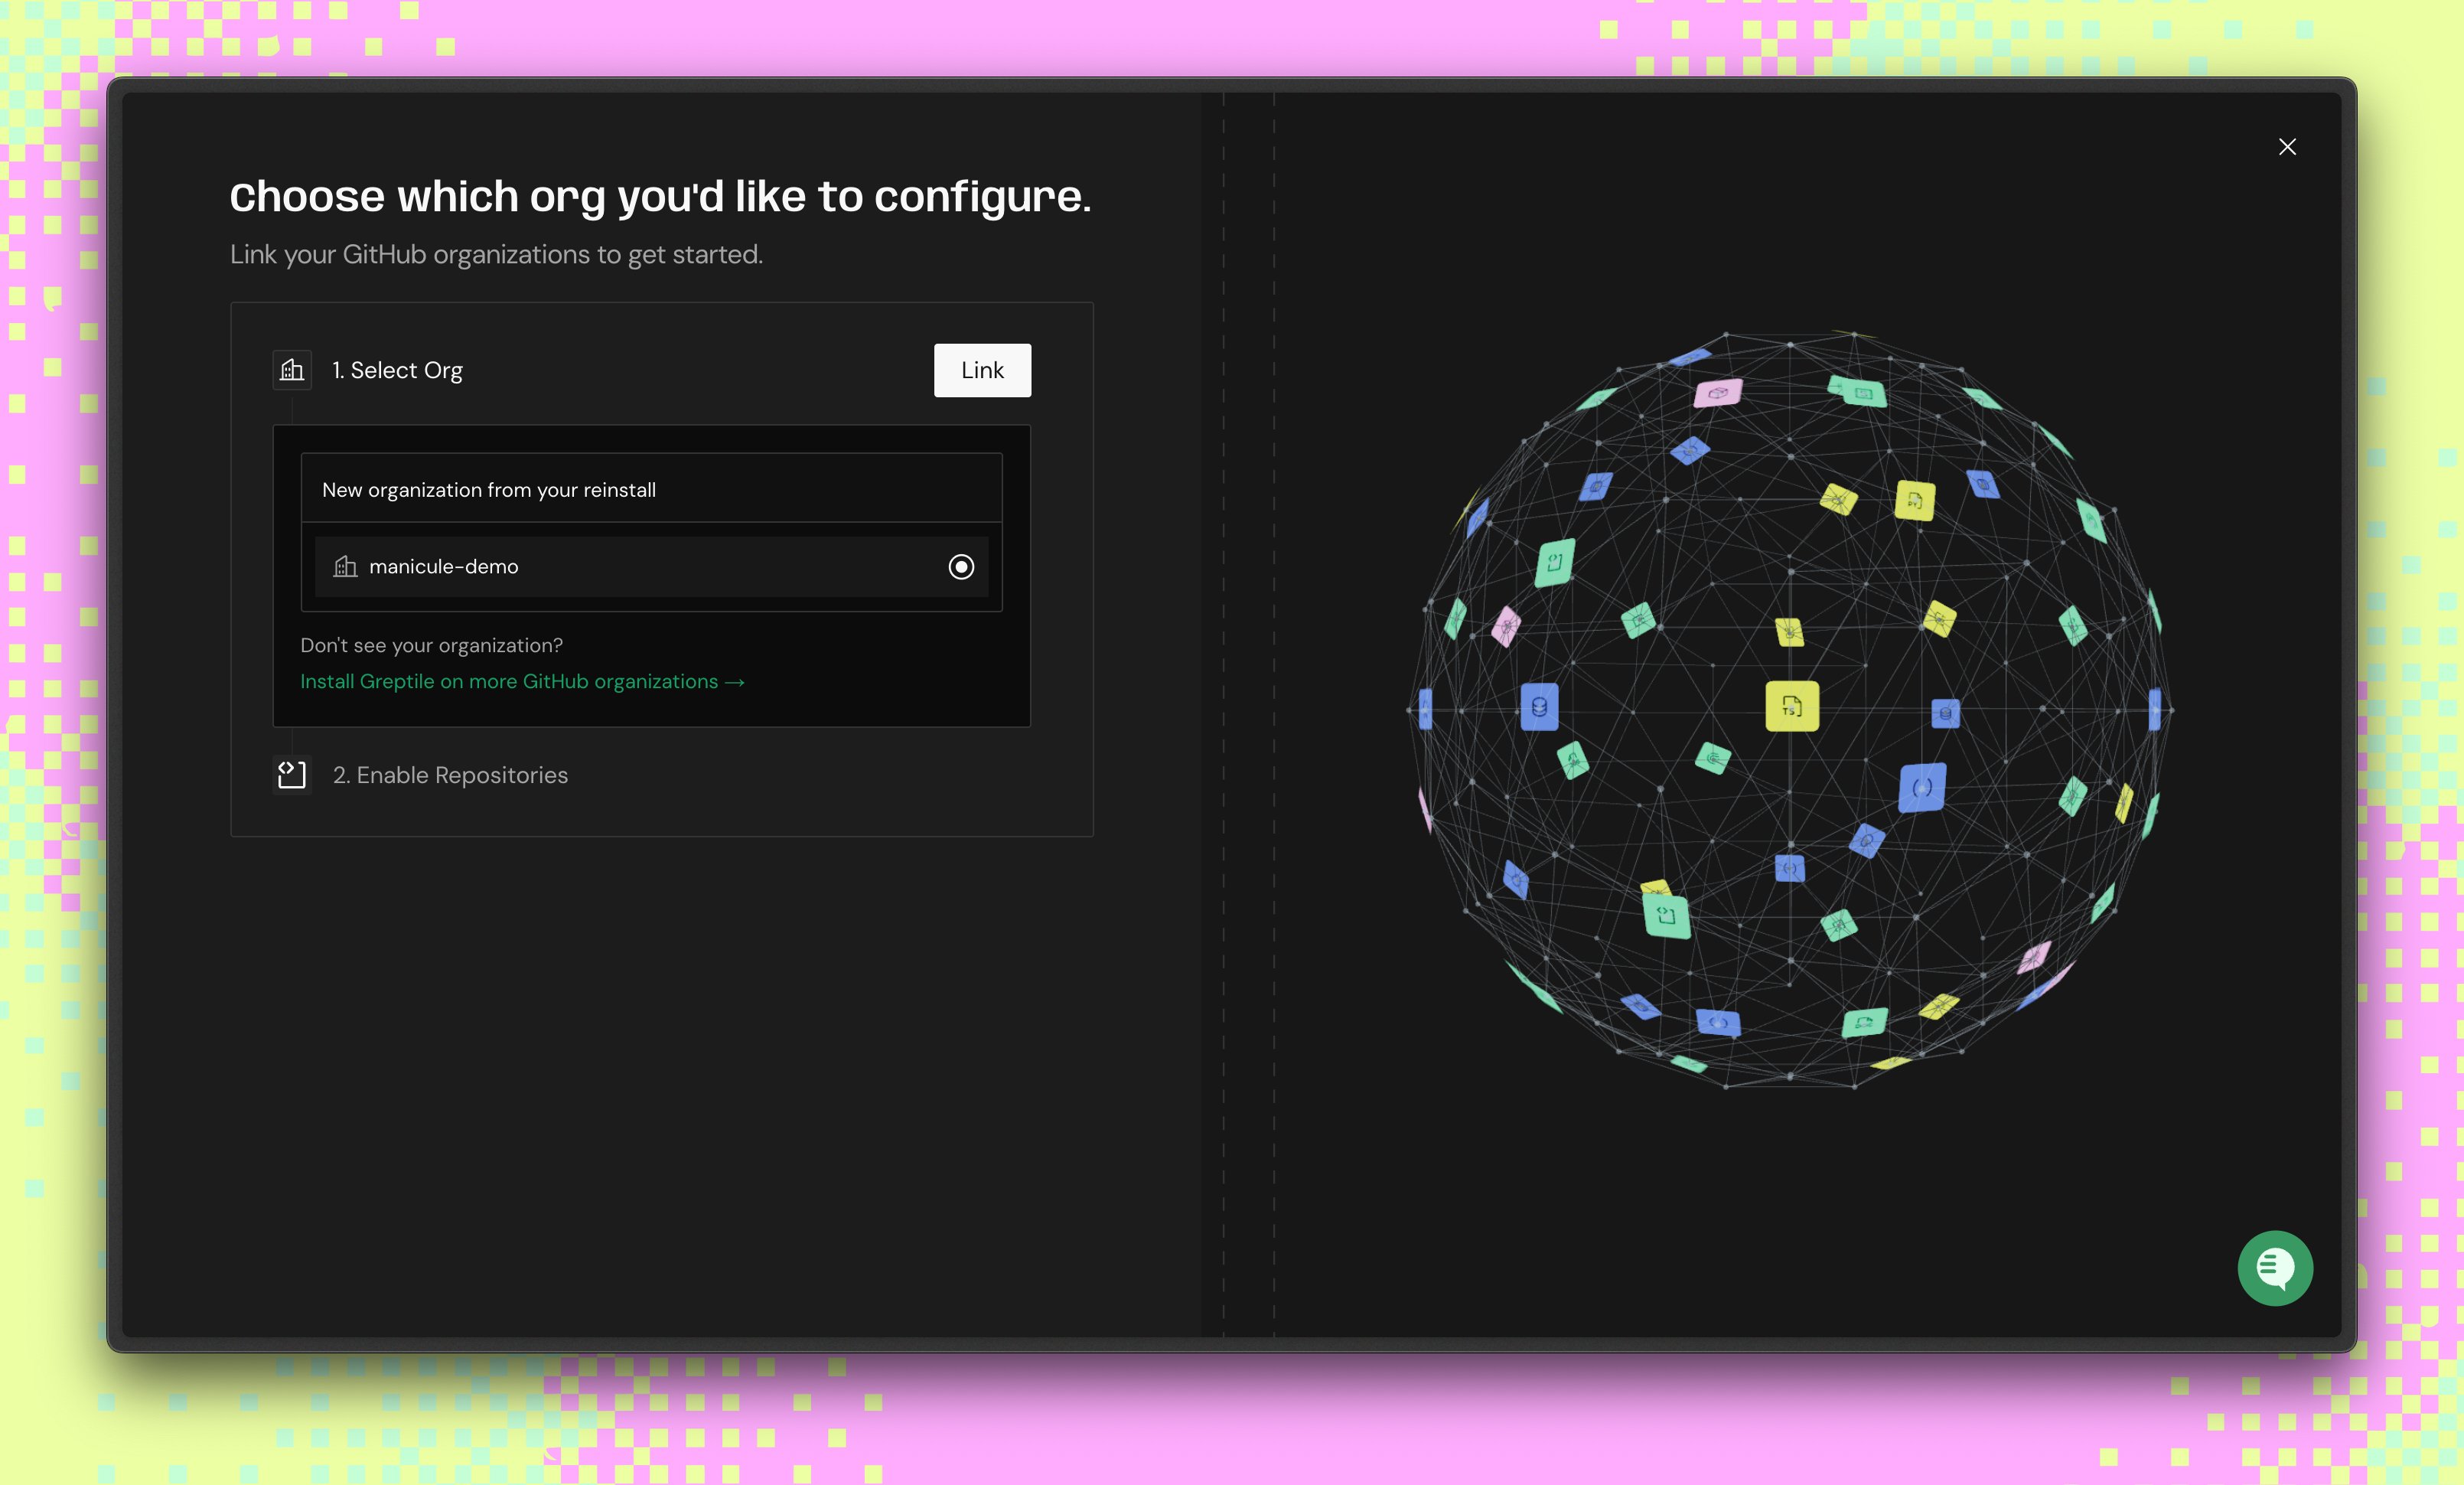The width and height of the screenshot is (2464, 1485).
Task: Expand step 2. Enable Repositories
Action: (450, 775)
